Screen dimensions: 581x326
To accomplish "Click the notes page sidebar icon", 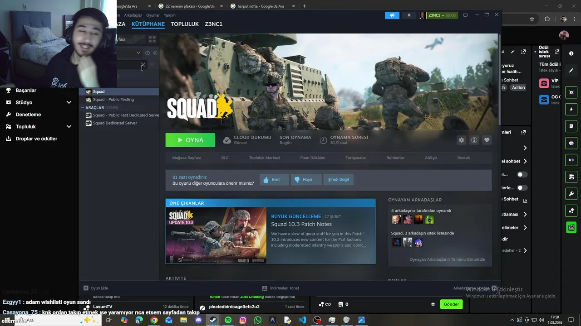I will coord(571,126).
